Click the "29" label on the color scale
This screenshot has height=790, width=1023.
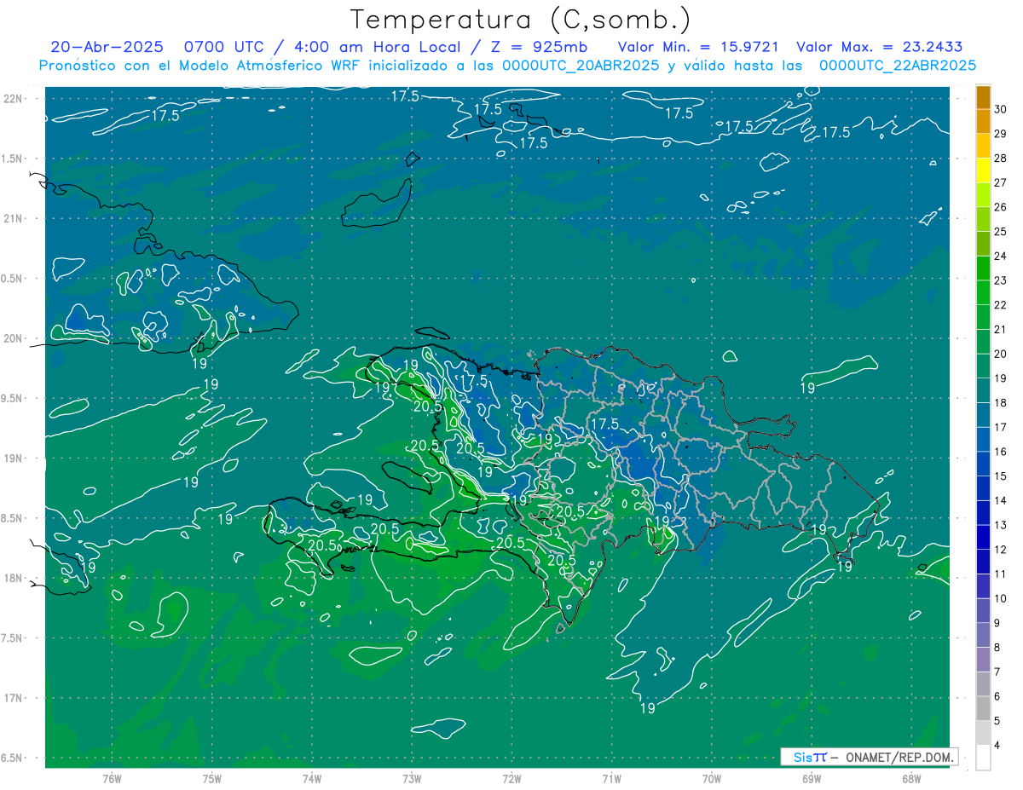click(x=1001, y=134)
